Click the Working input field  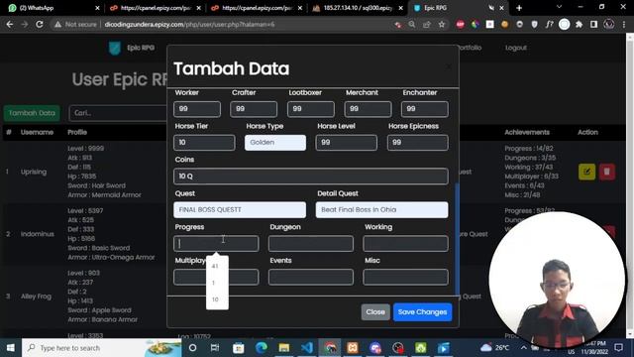(405, 243)
